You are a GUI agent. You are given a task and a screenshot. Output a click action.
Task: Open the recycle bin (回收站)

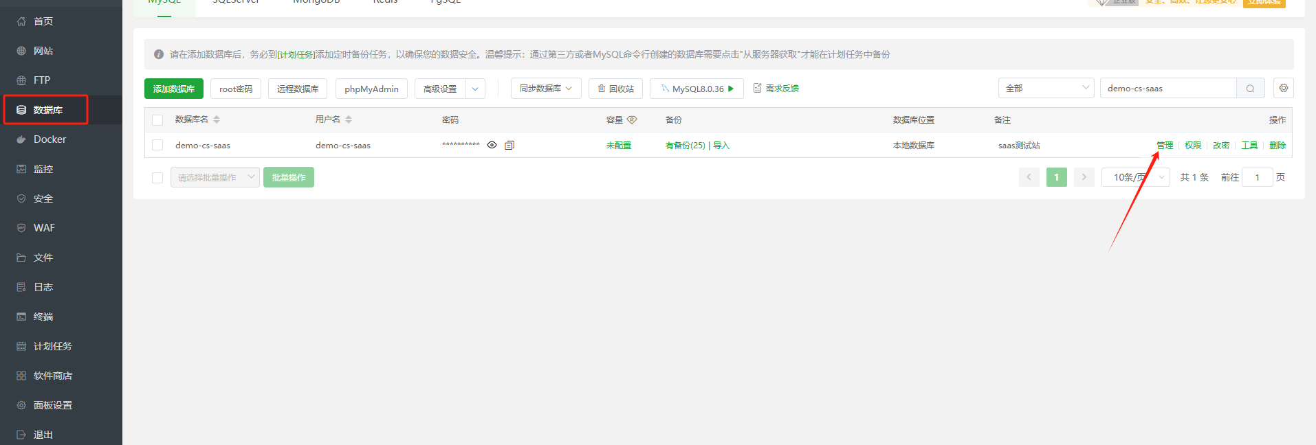coord(615,89)
